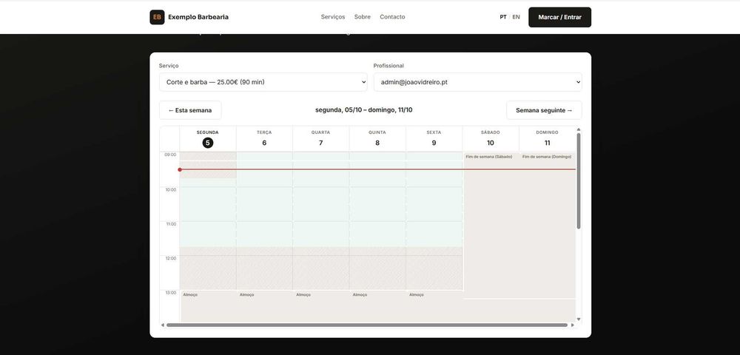
Task: Go to the Sobre page
Action: click(362, 17)
